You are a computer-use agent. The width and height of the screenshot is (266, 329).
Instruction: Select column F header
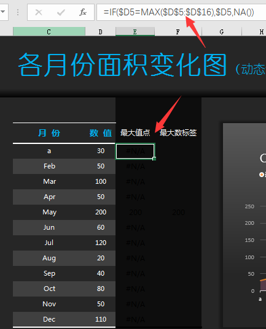[178, 32]
